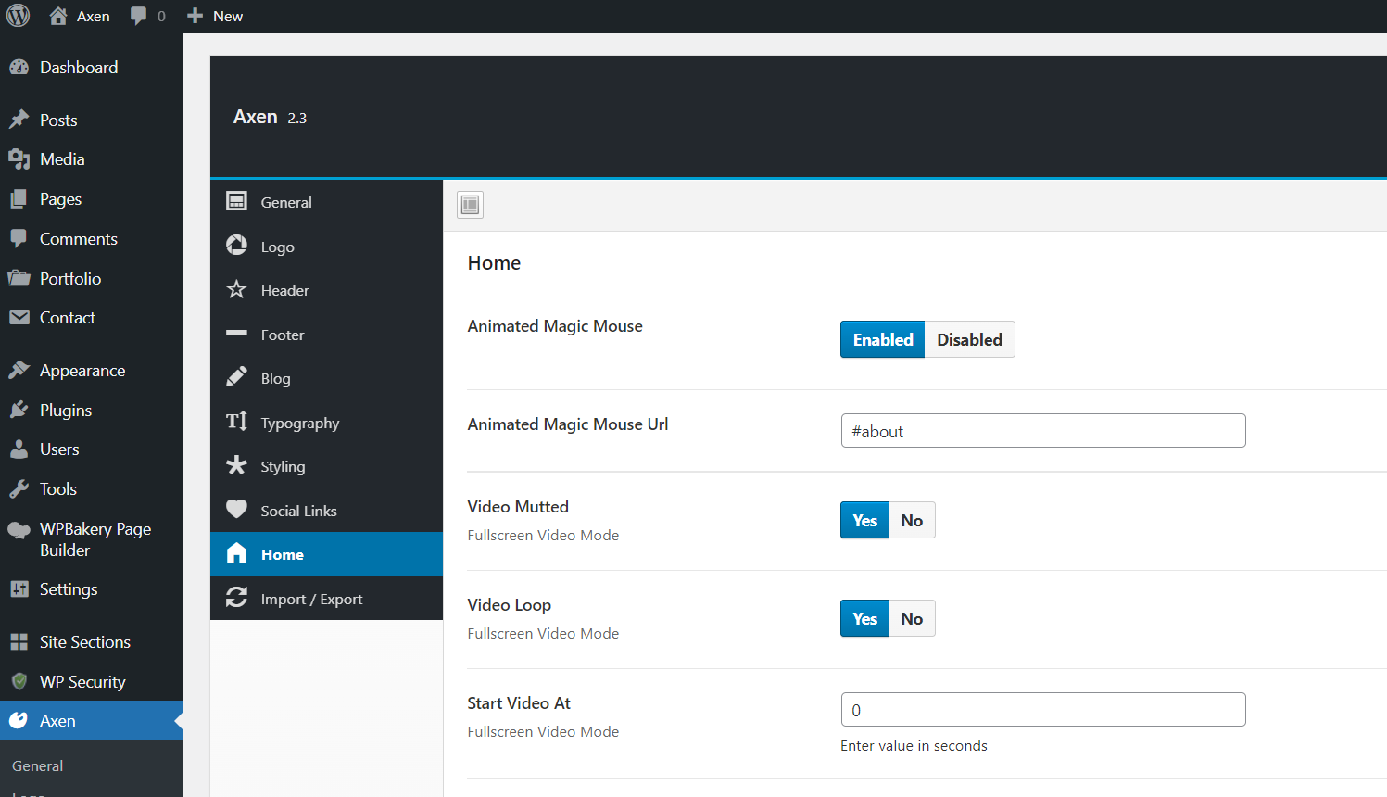Open the WP Security menu

[x=82, y=681]
